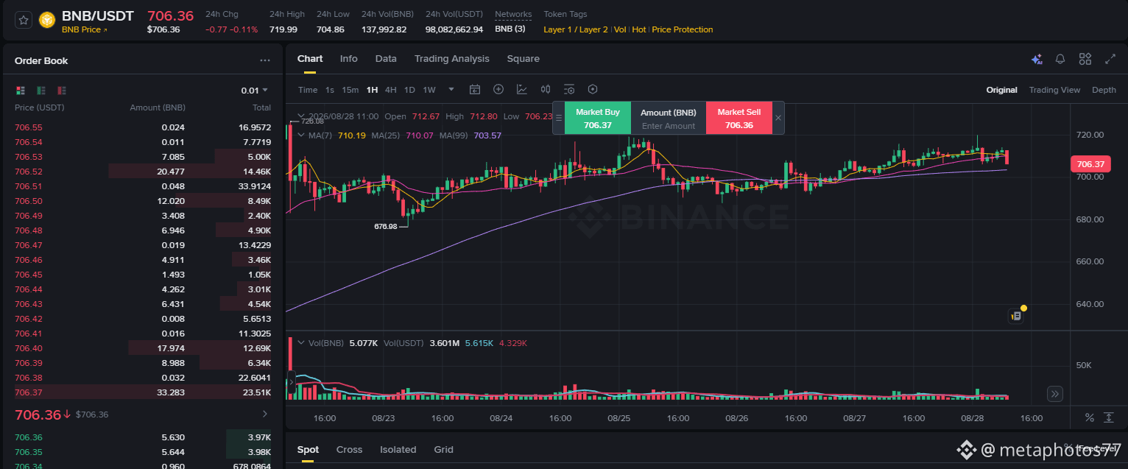Image resolution: width=1128 pixels, height=469 pixels.
Task: Click the Market Sell 706.36 button
Action: (739, 118)
